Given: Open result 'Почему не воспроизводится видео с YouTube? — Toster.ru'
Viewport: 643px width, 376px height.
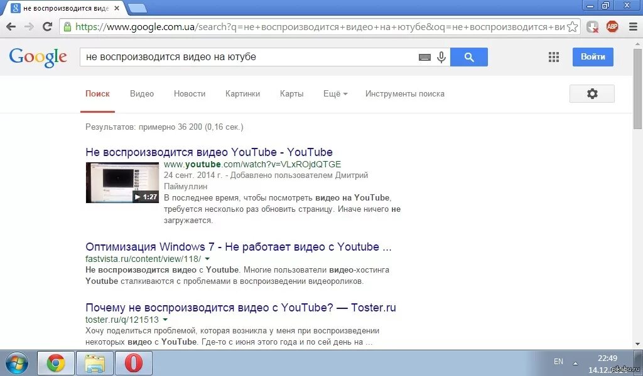Looking at the screenshot, I should pos(240,308).
